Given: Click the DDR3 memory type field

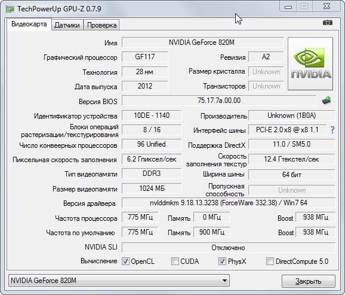Looking at the screenshot, I should 152,174.
